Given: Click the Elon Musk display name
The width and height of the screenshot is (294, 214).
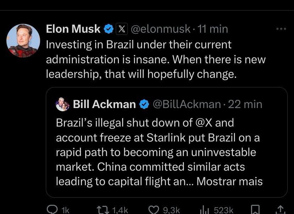Looking at the screenshot, I should tap(73, 29).
